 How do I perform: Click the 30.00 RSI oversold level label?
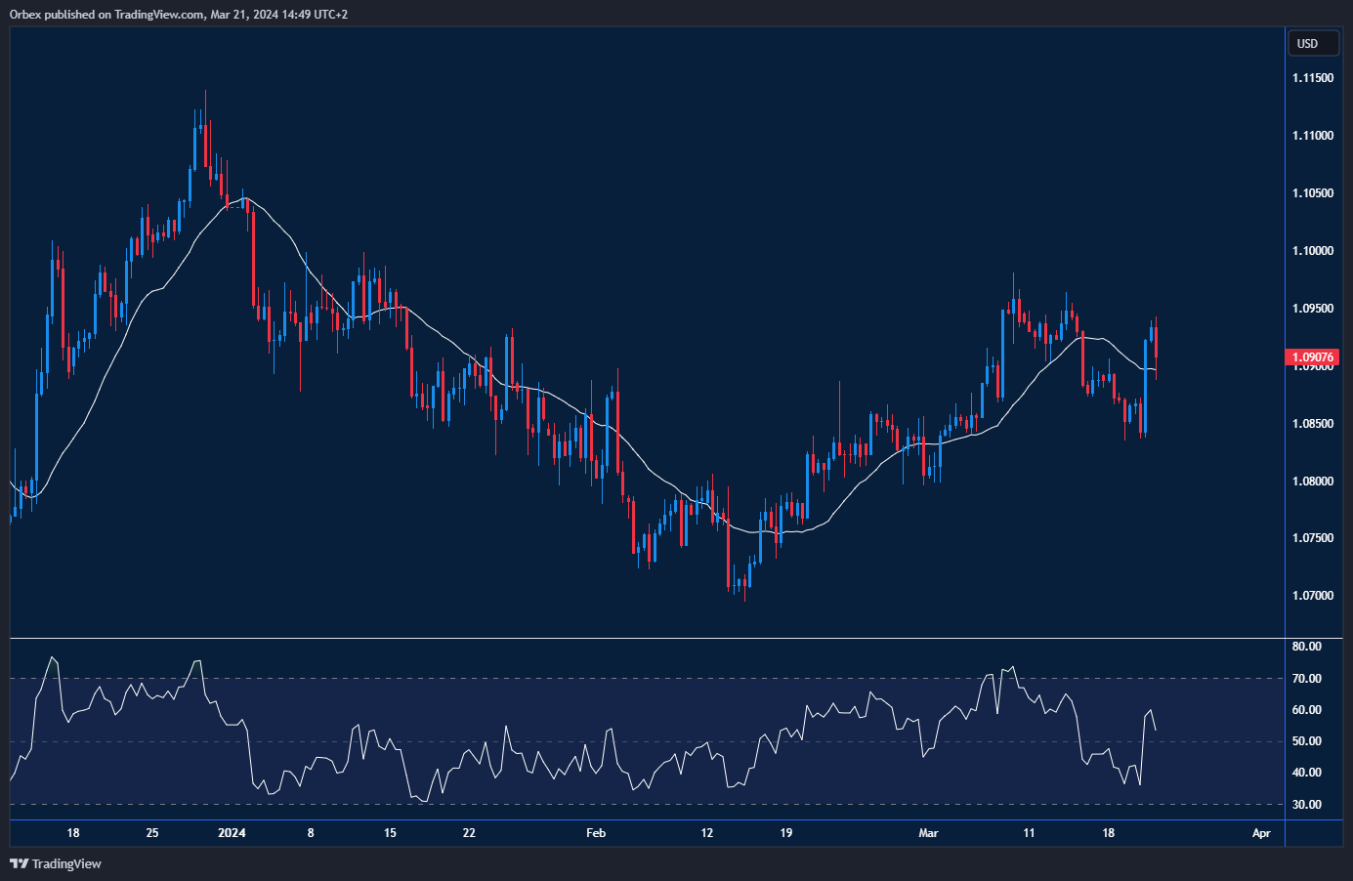coord(1306,805)
